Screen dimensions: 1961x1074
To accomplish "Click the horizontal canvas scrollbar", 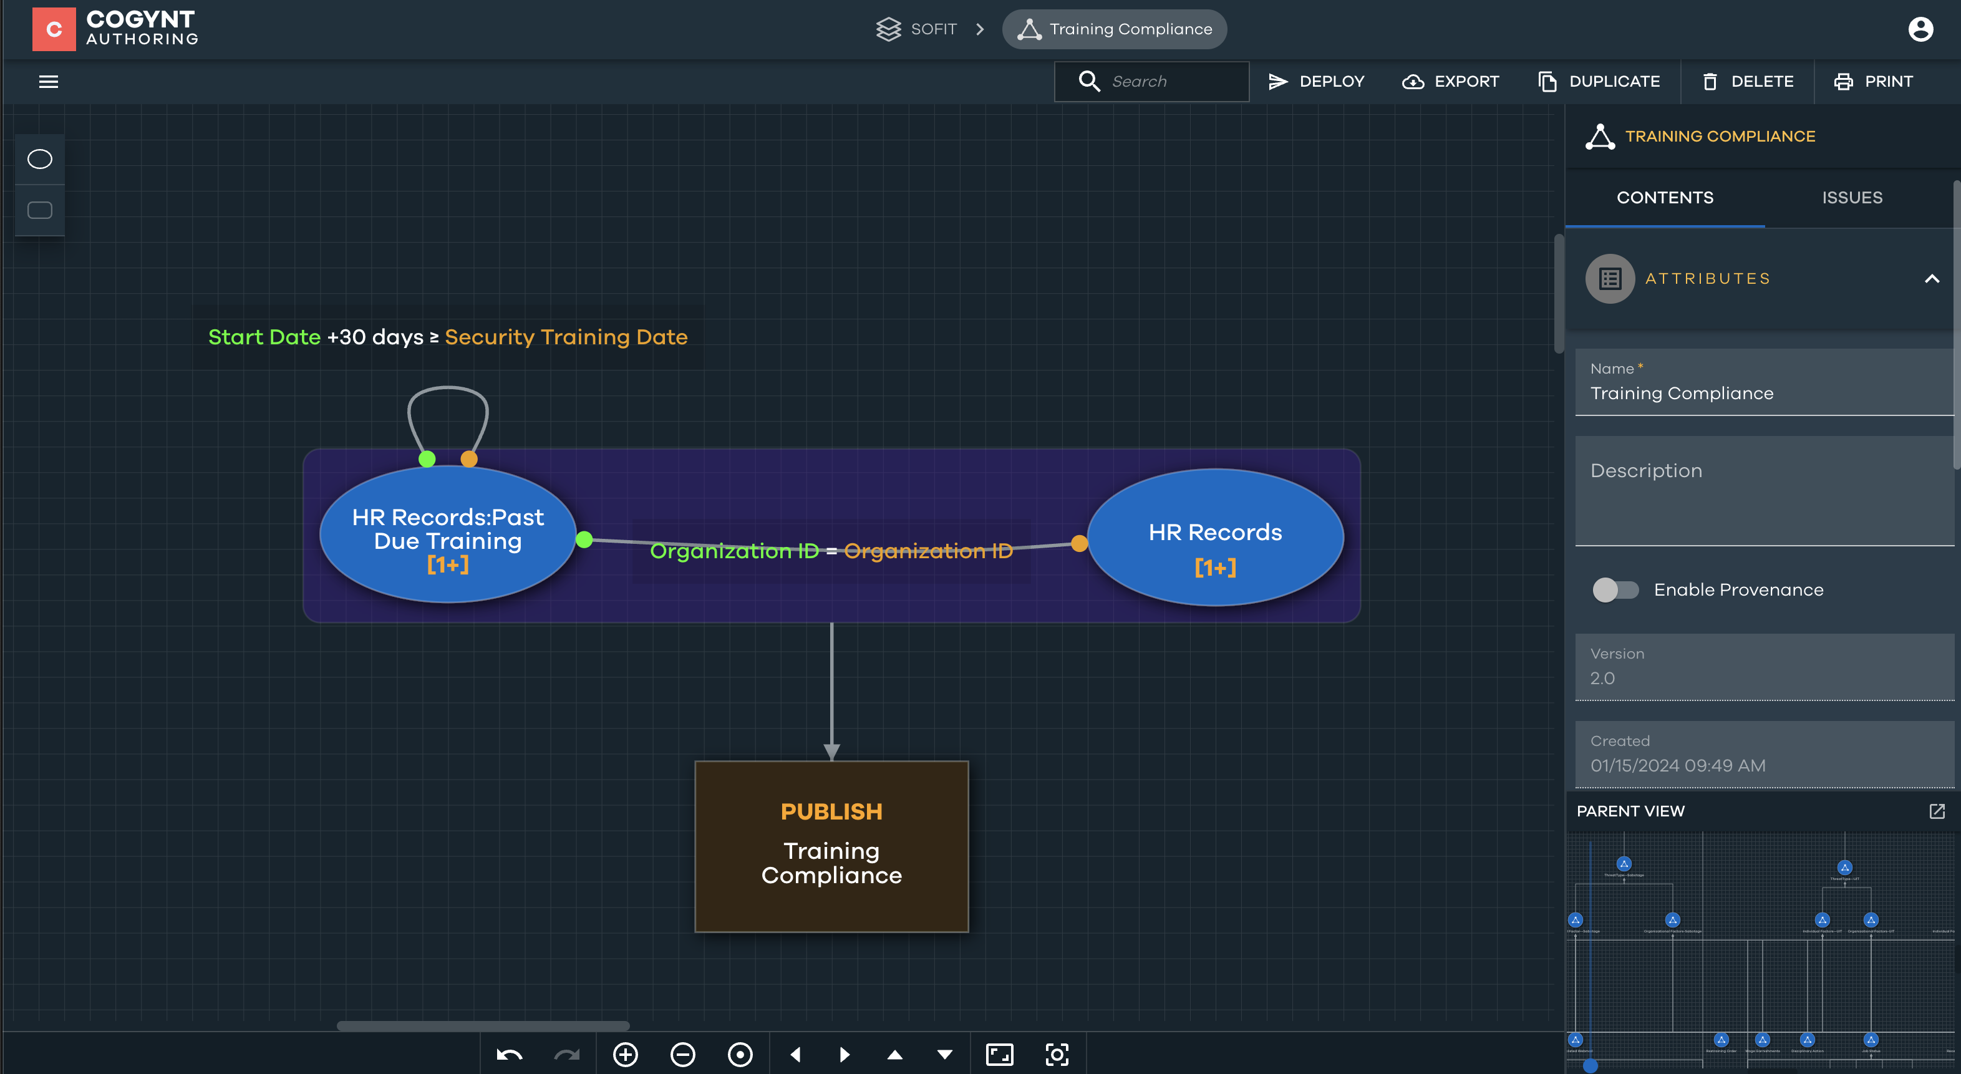I will pos(483,1025).
